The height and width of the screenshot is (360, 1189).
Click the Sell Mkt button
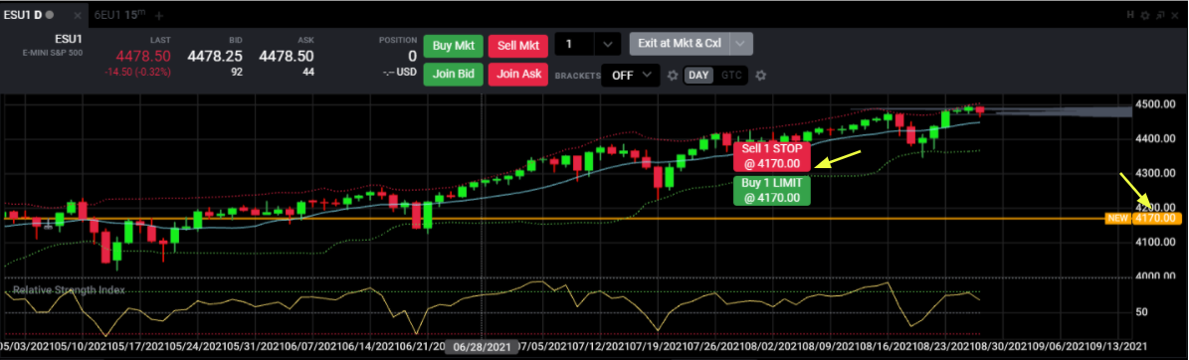[518, 46]
